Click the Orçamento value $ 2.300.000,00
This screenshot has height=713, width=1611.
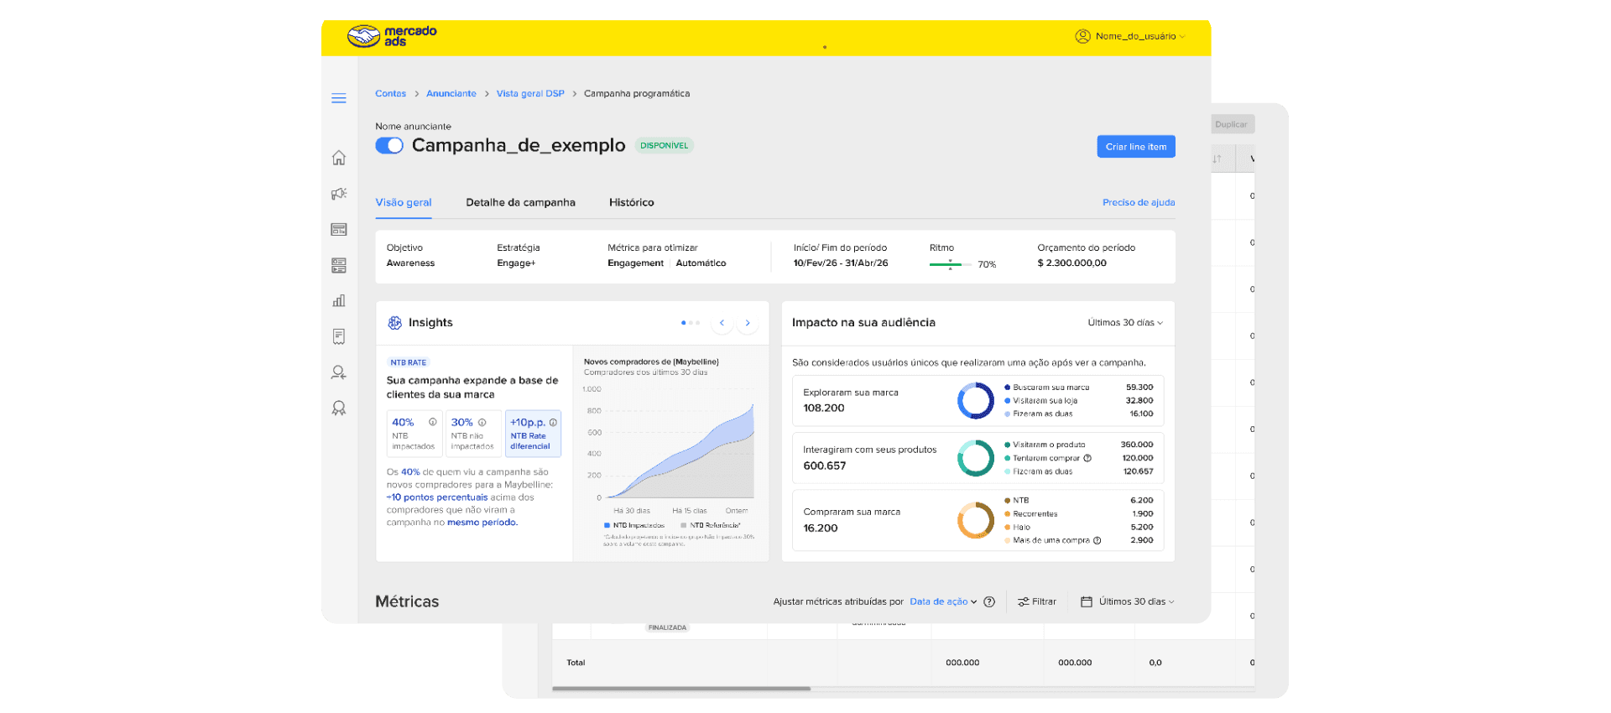[1072, 263]
